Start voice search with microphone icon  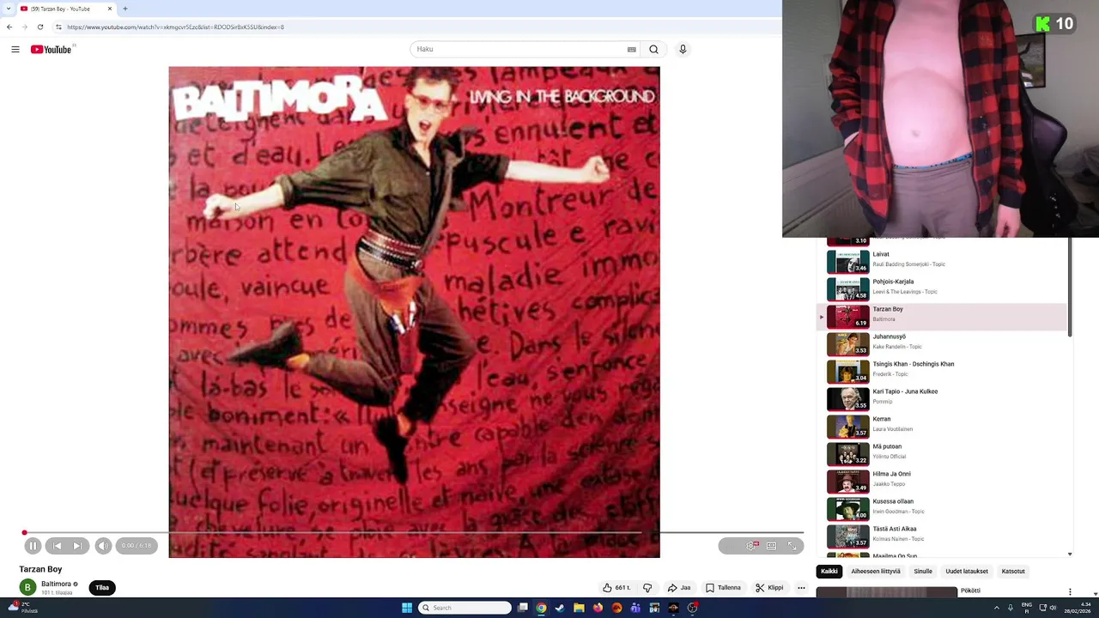click(683, 50)
